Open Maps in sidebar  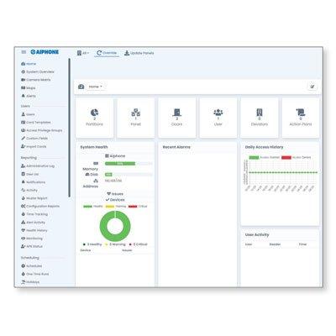29,88
